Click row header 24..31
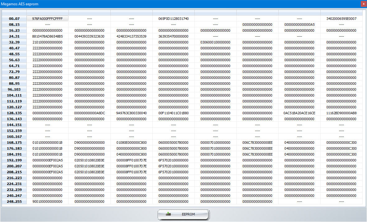This screenshot has height=222, width=367. [14, 36]
